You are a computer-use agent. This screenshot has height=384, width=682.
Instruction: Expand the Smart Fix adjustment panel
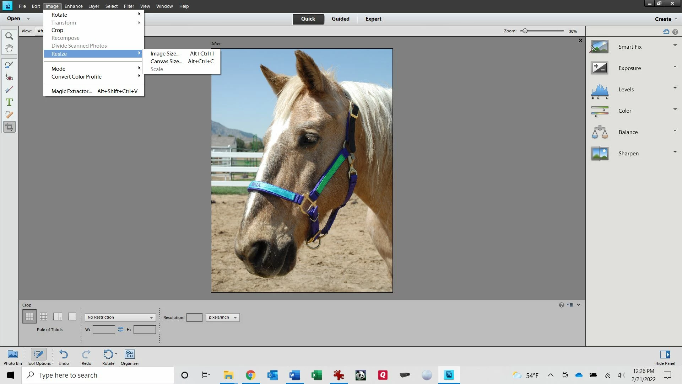pyautogui.click(x=675, y=46)
